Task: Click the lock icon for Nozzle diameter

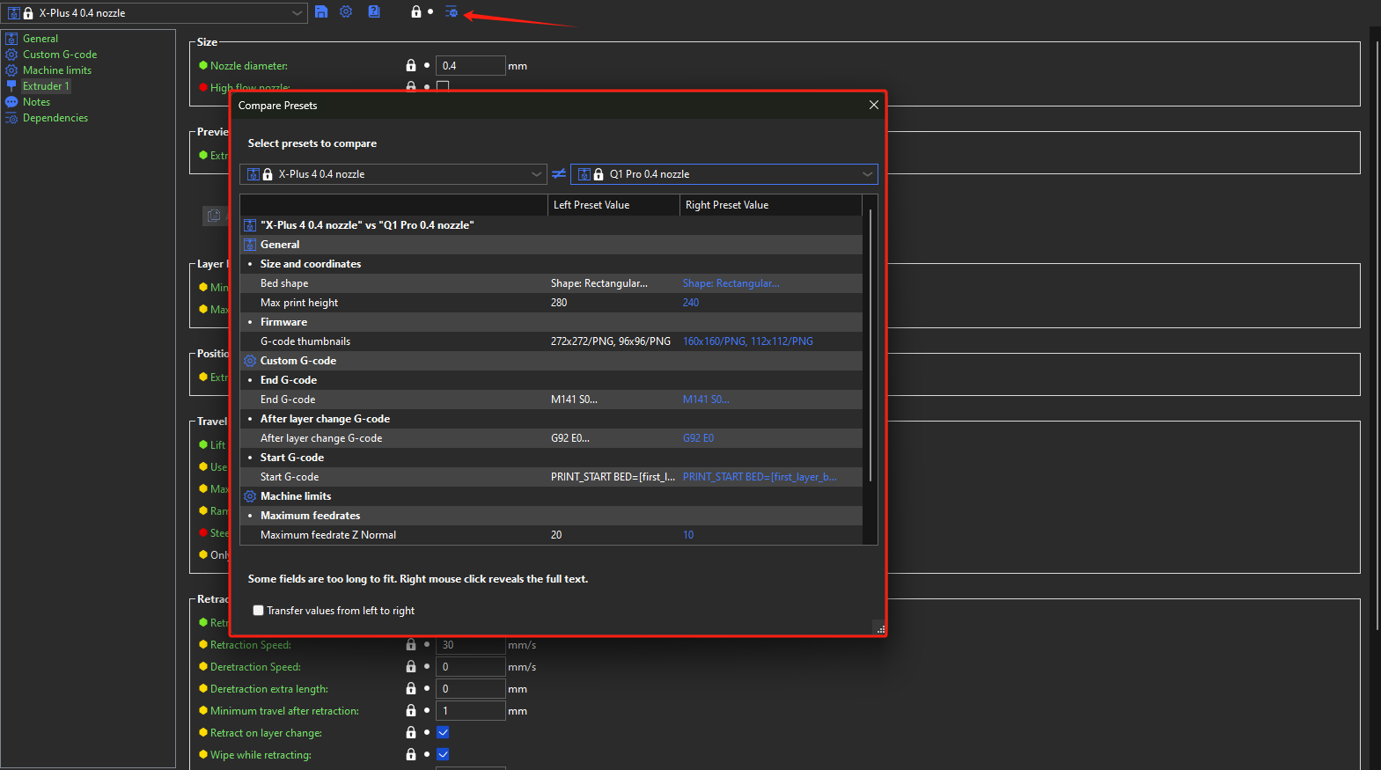Action: pyautogui.click(x=410, y=65)
